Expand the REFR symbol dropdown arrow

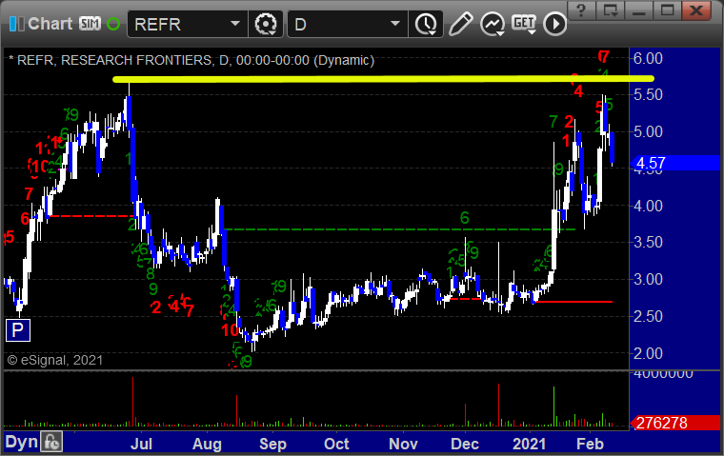click(x=235, y=23)
